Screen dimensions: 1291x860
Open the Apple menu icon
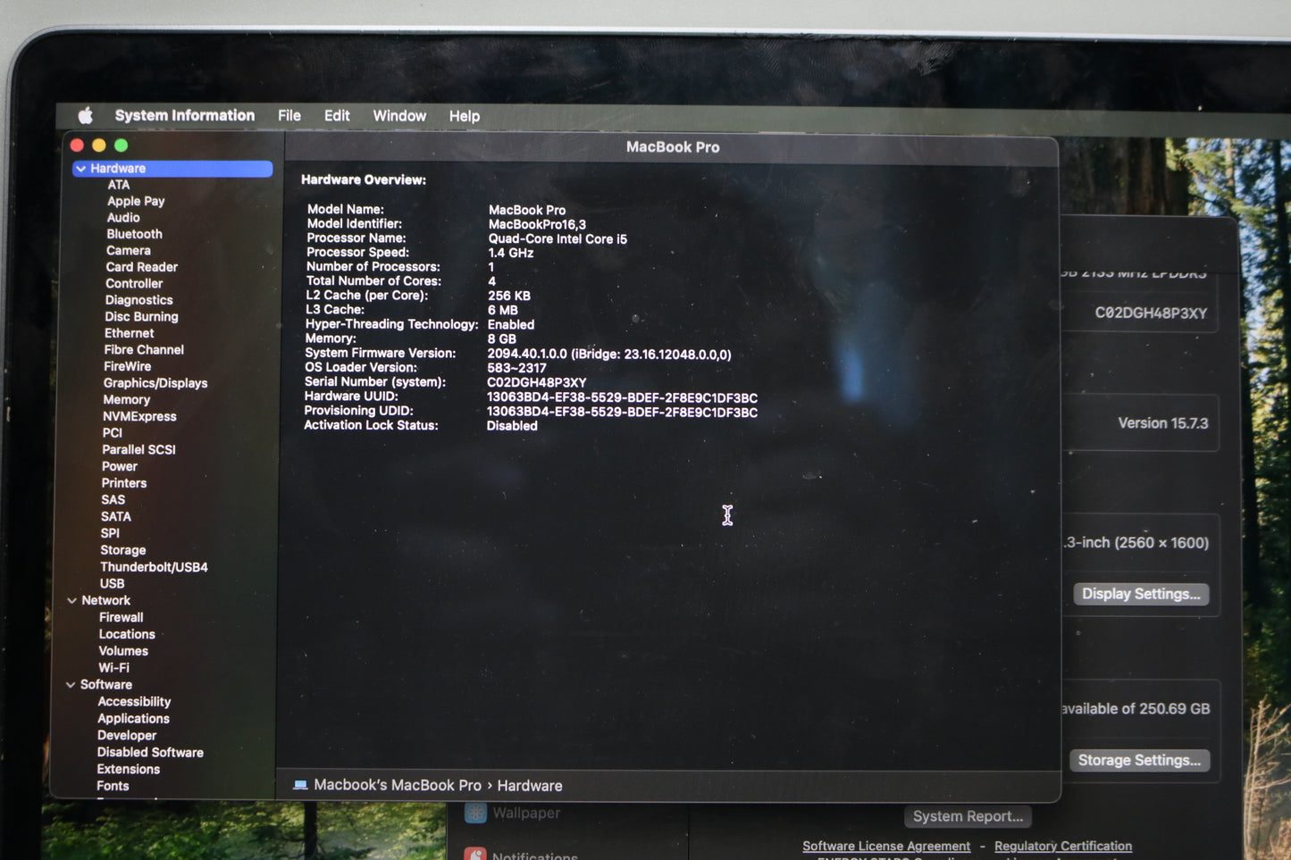pos(86,115)
